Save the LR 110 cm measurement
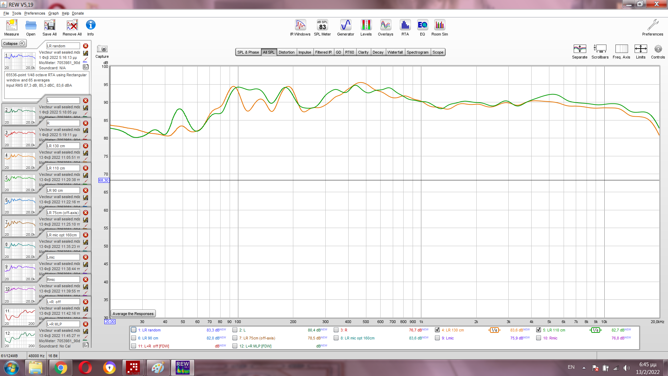The width and height of the screenshot is (668, 376). pyautogui.click(x=86, y=175)
